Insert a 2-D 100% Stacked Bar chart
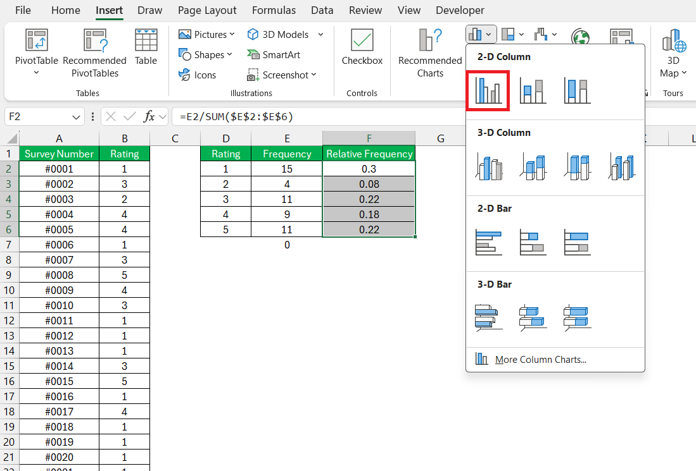 coord(577,242)
